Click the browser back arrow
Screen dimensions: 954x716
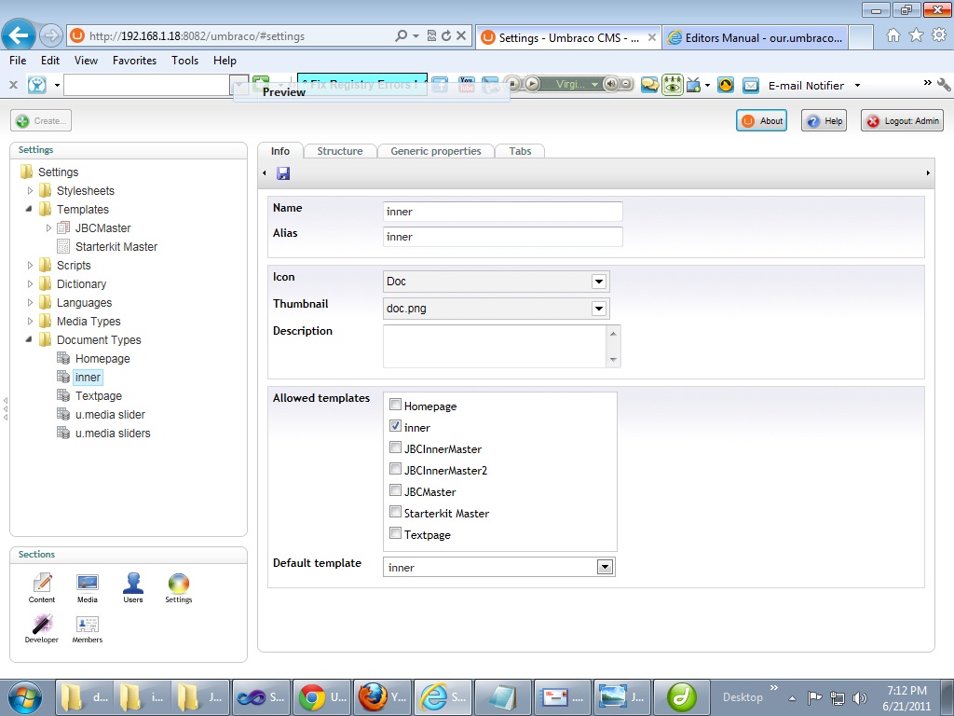pos(19,35)
